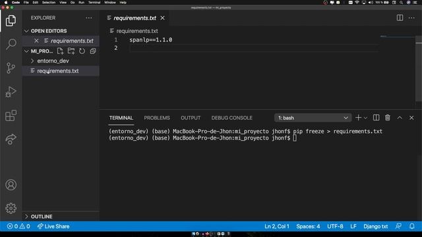The width and height of the screenshot is (422, 237).
Task: Open the Help menu
Action: 123,3
